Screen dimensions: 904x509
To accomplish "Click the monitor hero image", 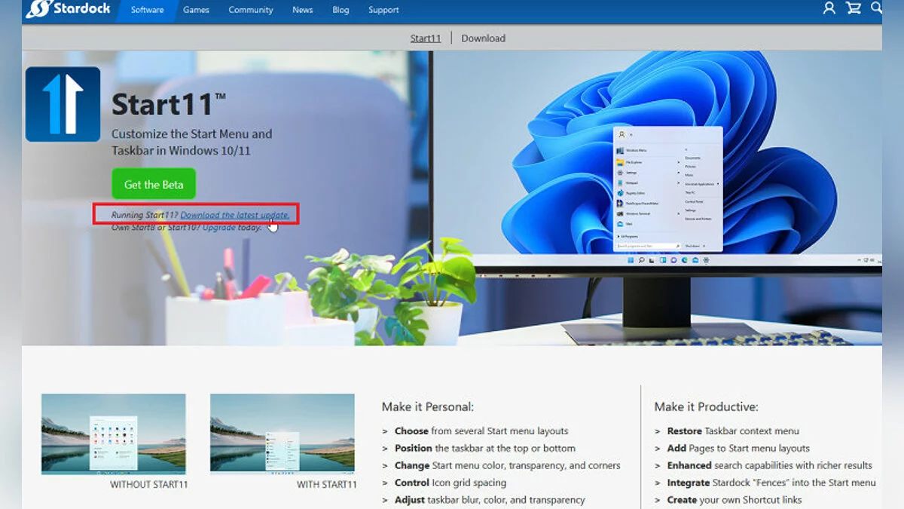I will pyautogui.click(x=655, y=198).
